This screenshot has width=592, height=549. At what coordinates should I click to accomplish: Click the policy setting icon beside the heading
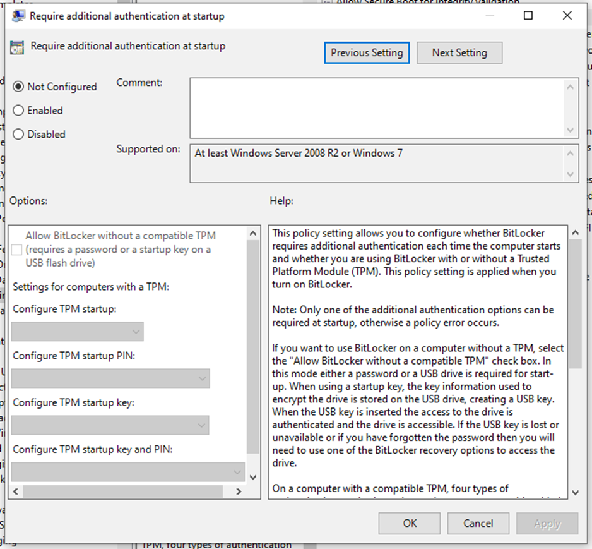point(17,47)
